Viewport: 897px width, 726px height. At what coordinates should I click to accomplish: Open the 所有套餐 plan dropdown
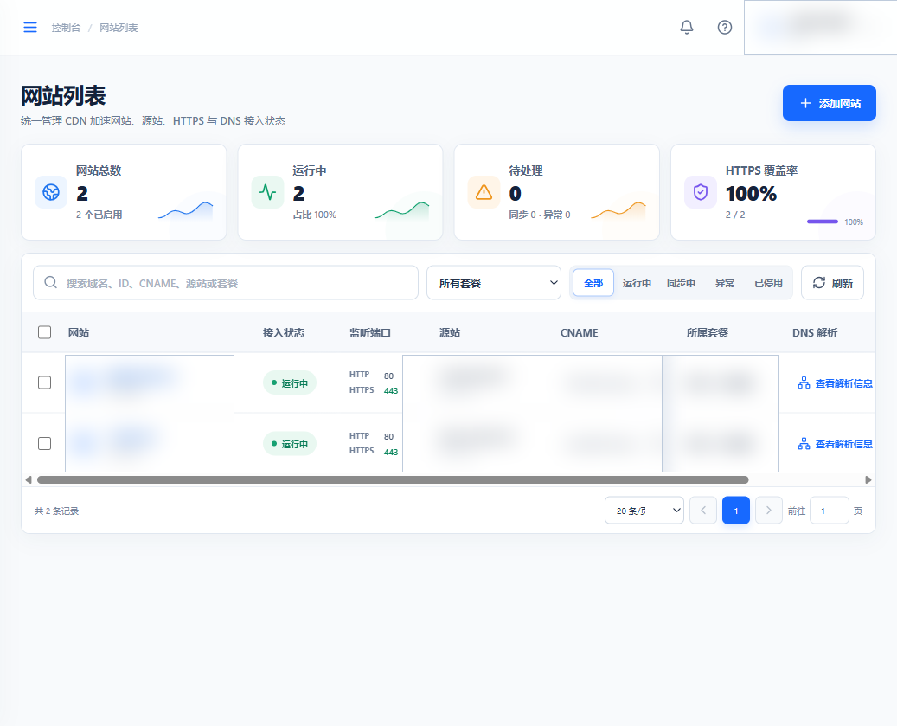494,283
